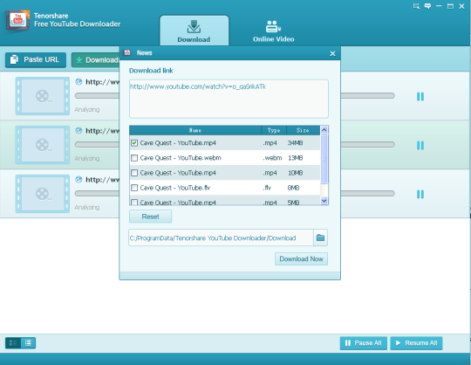Image resolution: width=471 pixels, height=365 pixels.
Task: Open the Download tab
Action: [194, 31]
